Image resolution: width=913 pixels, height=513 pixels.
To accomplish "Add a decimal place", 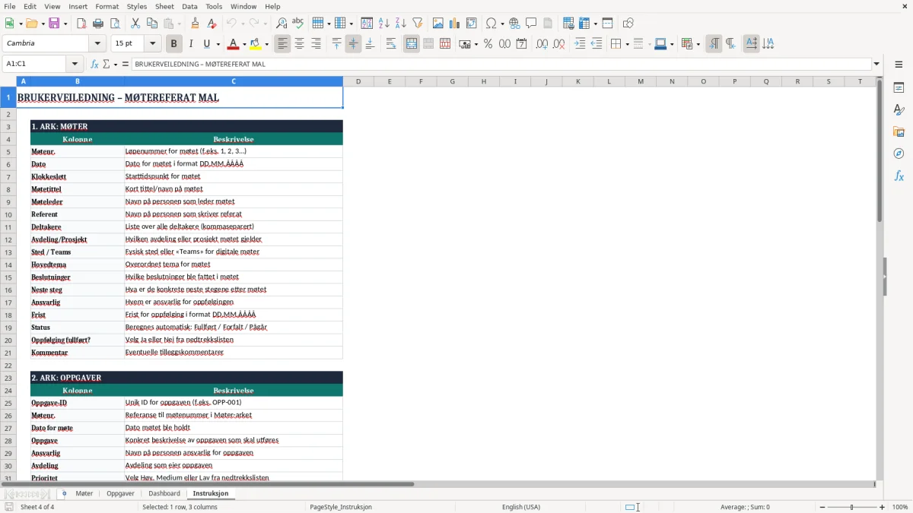I will 542,44.
